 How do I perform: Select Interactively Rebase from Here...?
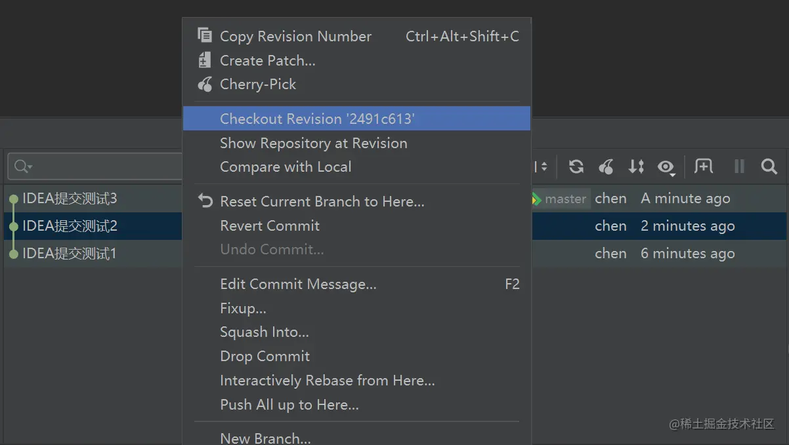tap(327, 381)
